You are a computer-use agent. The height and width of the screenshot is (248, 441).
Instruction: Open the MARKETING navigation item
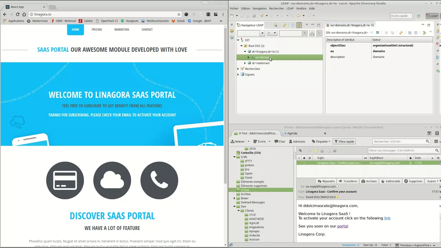pos(122,30)
